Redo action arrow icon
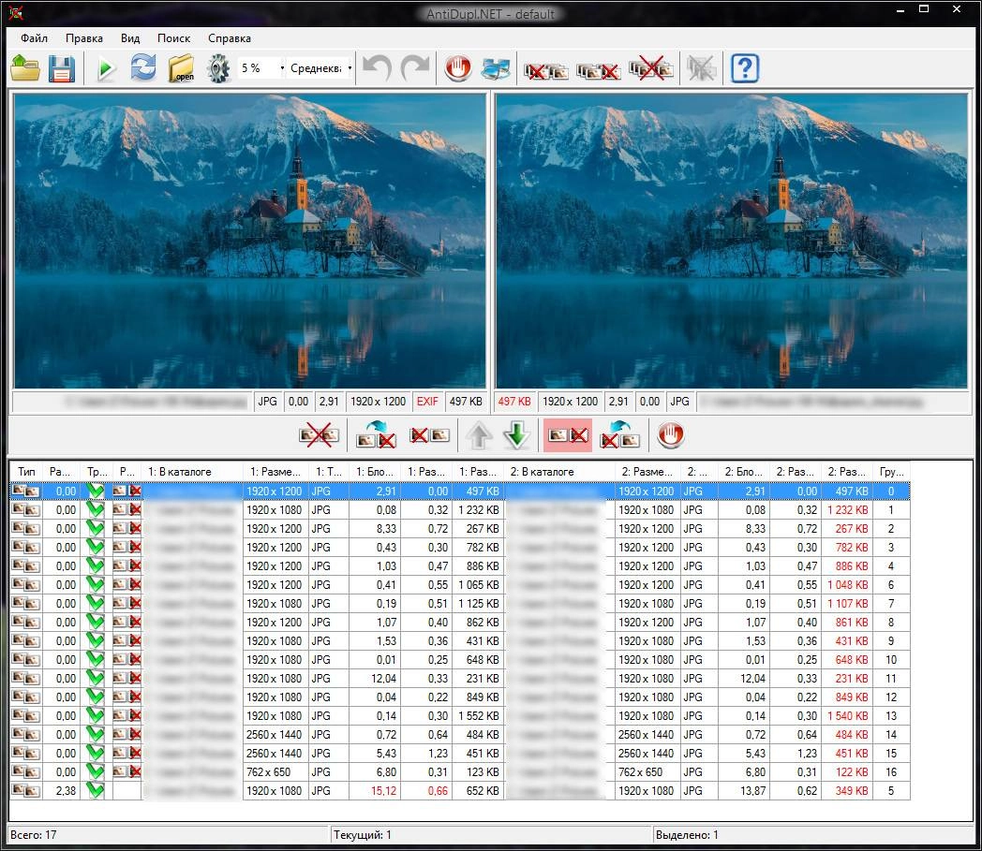 415,68
